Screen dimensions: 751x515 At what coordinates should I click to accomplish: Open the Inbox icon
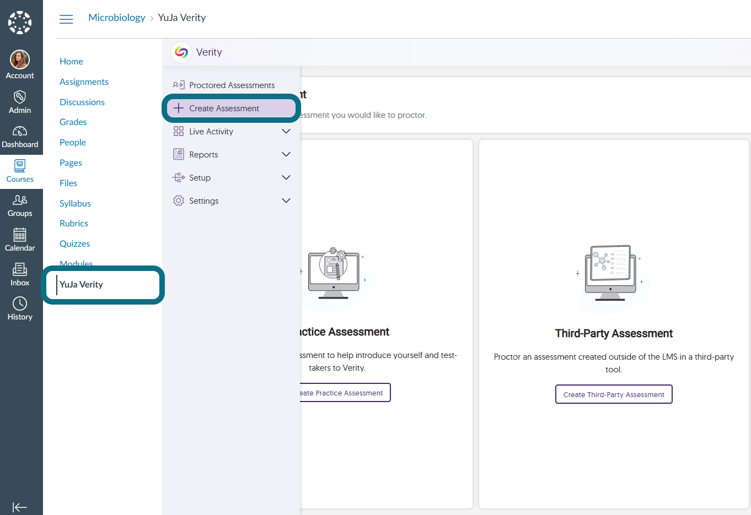click(x=20, y=269)
